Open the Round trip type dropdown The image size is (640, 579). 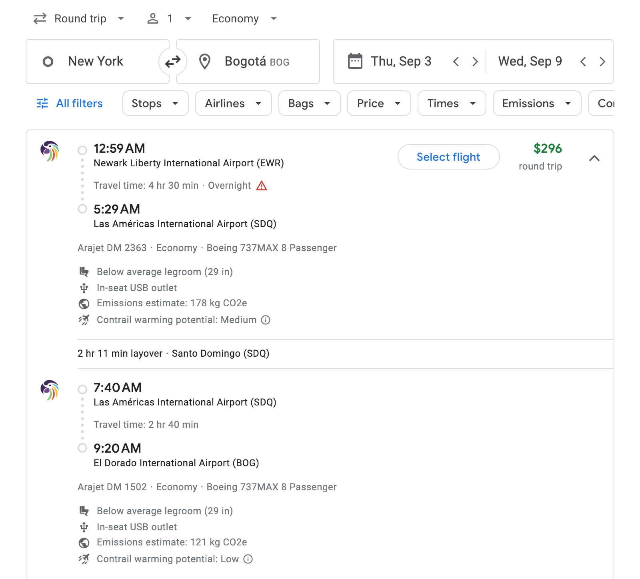[x=79, y=19]
